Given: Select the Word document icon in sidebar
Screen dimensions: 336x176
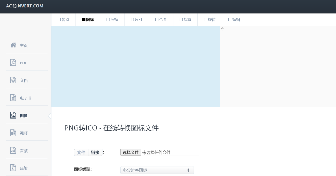Looking at the screenshot, I should (x=13, y=80).
